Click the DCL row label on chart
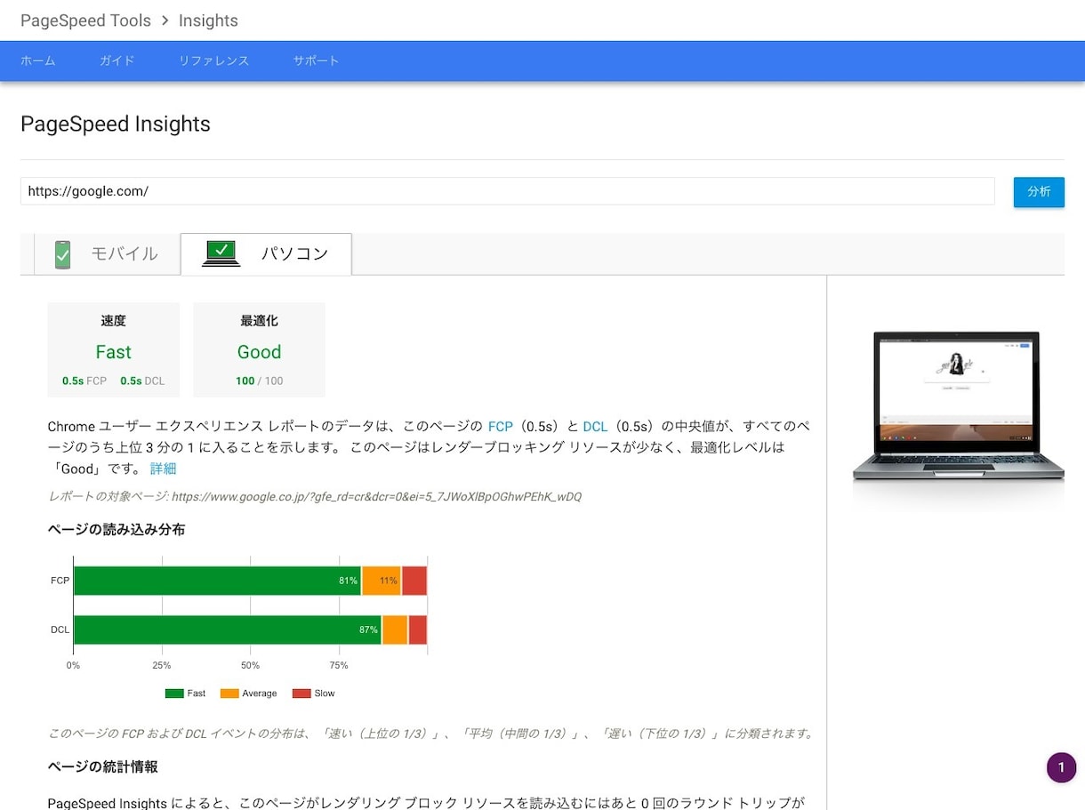The height and width of the screenshot is (810, 1085). pyautogui.click(x=60, y=630)
